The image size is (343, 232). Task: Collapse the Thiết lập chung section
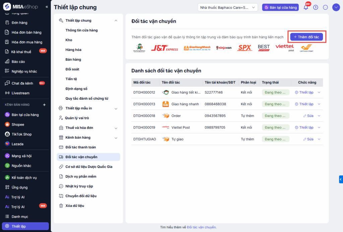click(x=116, y=20)
